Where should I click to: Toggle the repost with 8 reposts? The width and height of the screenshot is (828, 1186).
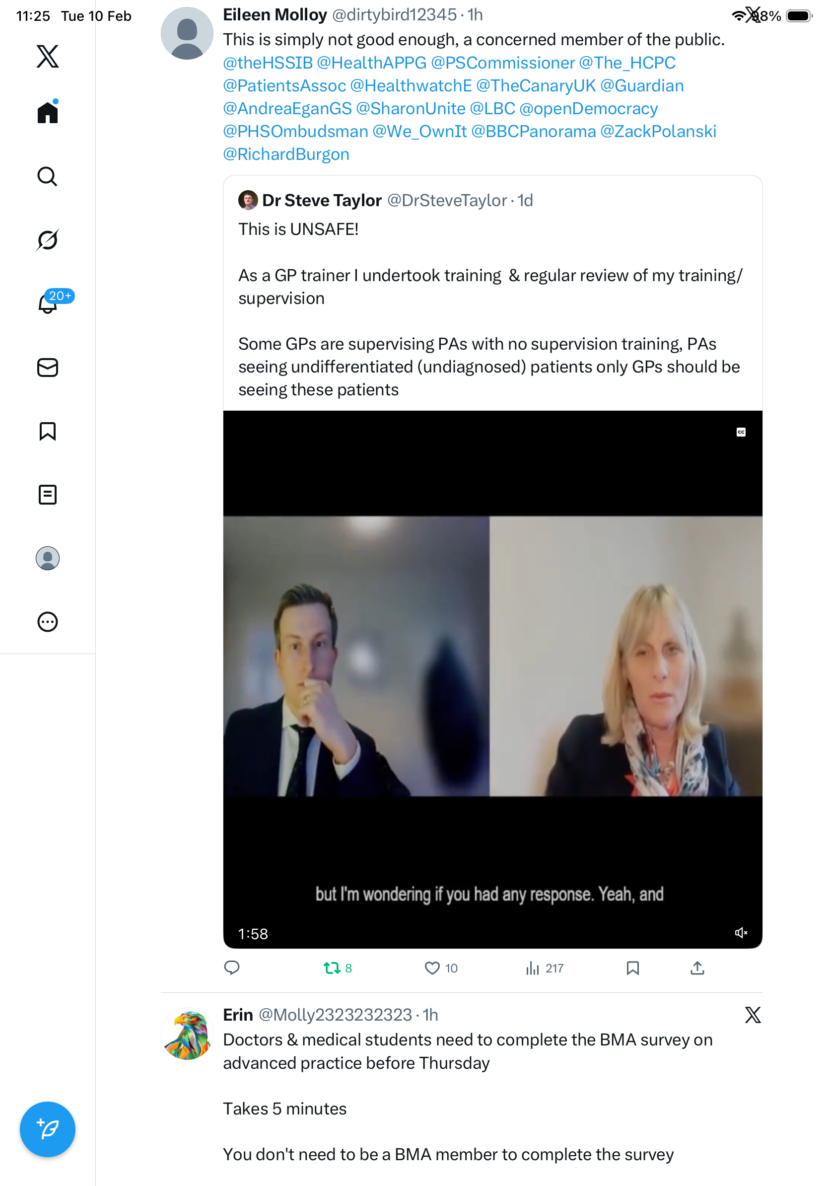tap(338, 968)
